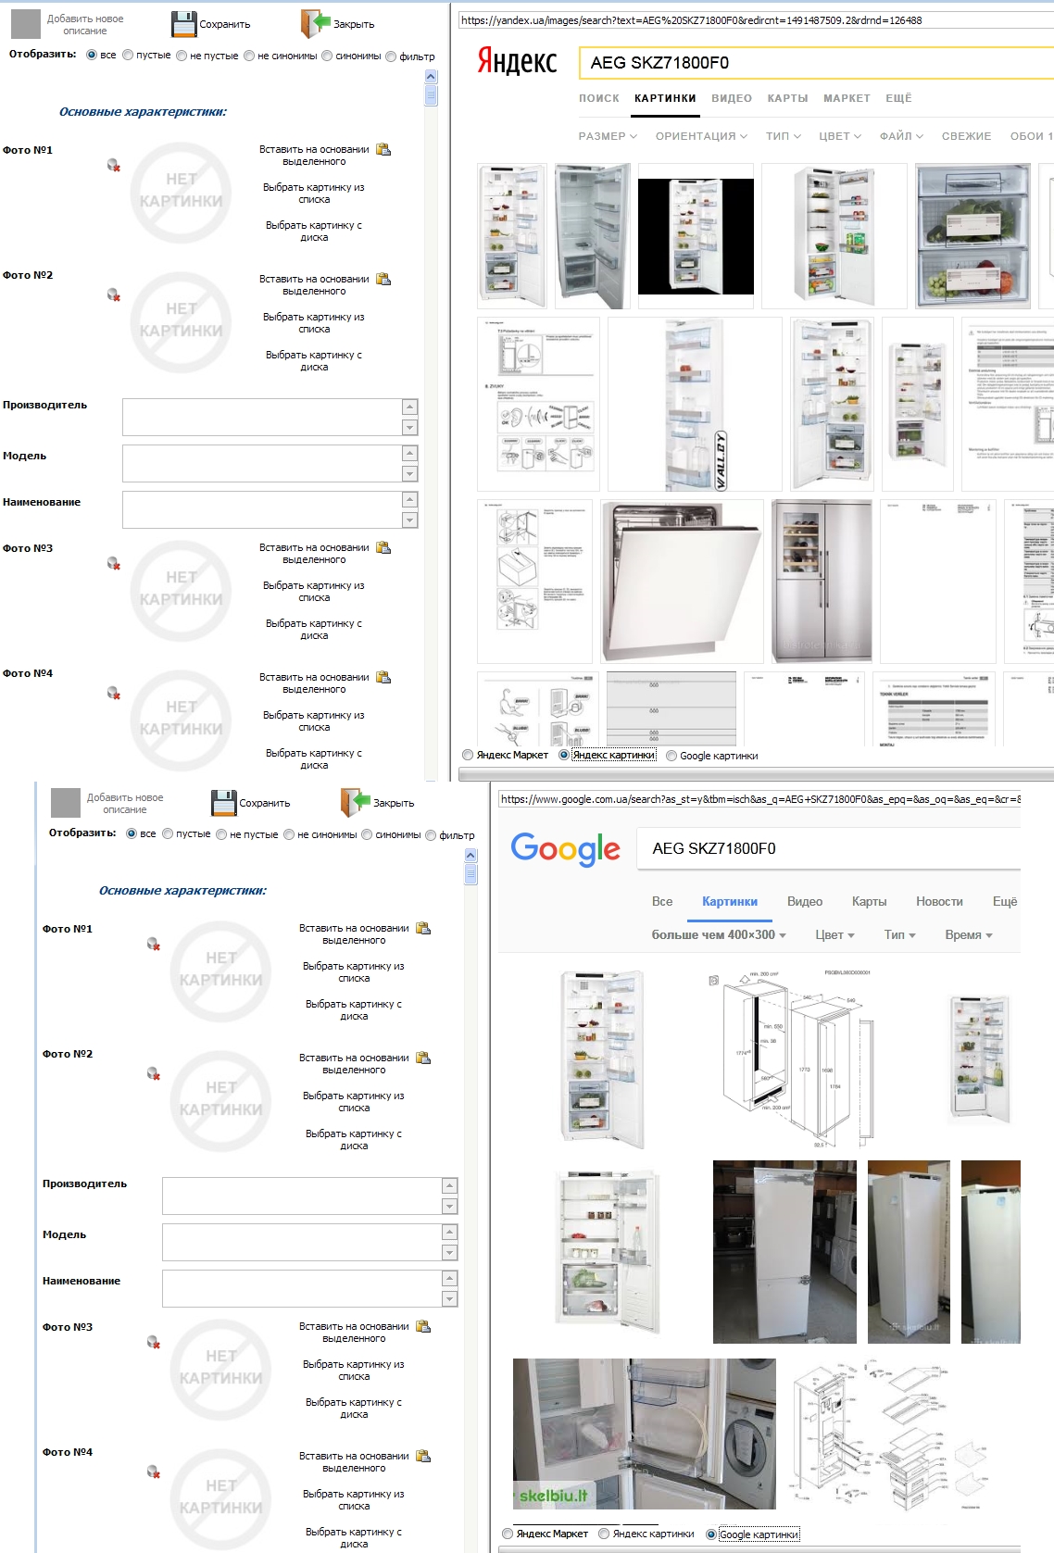Click Производитель up arrow in the Yandex-side form
1054x1553 pixels.
410,407
